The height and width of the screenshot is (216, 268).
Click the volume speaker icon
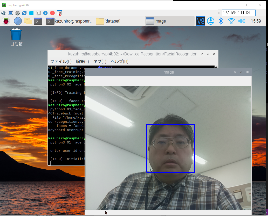pyautogui.click(x=242, y=21)
